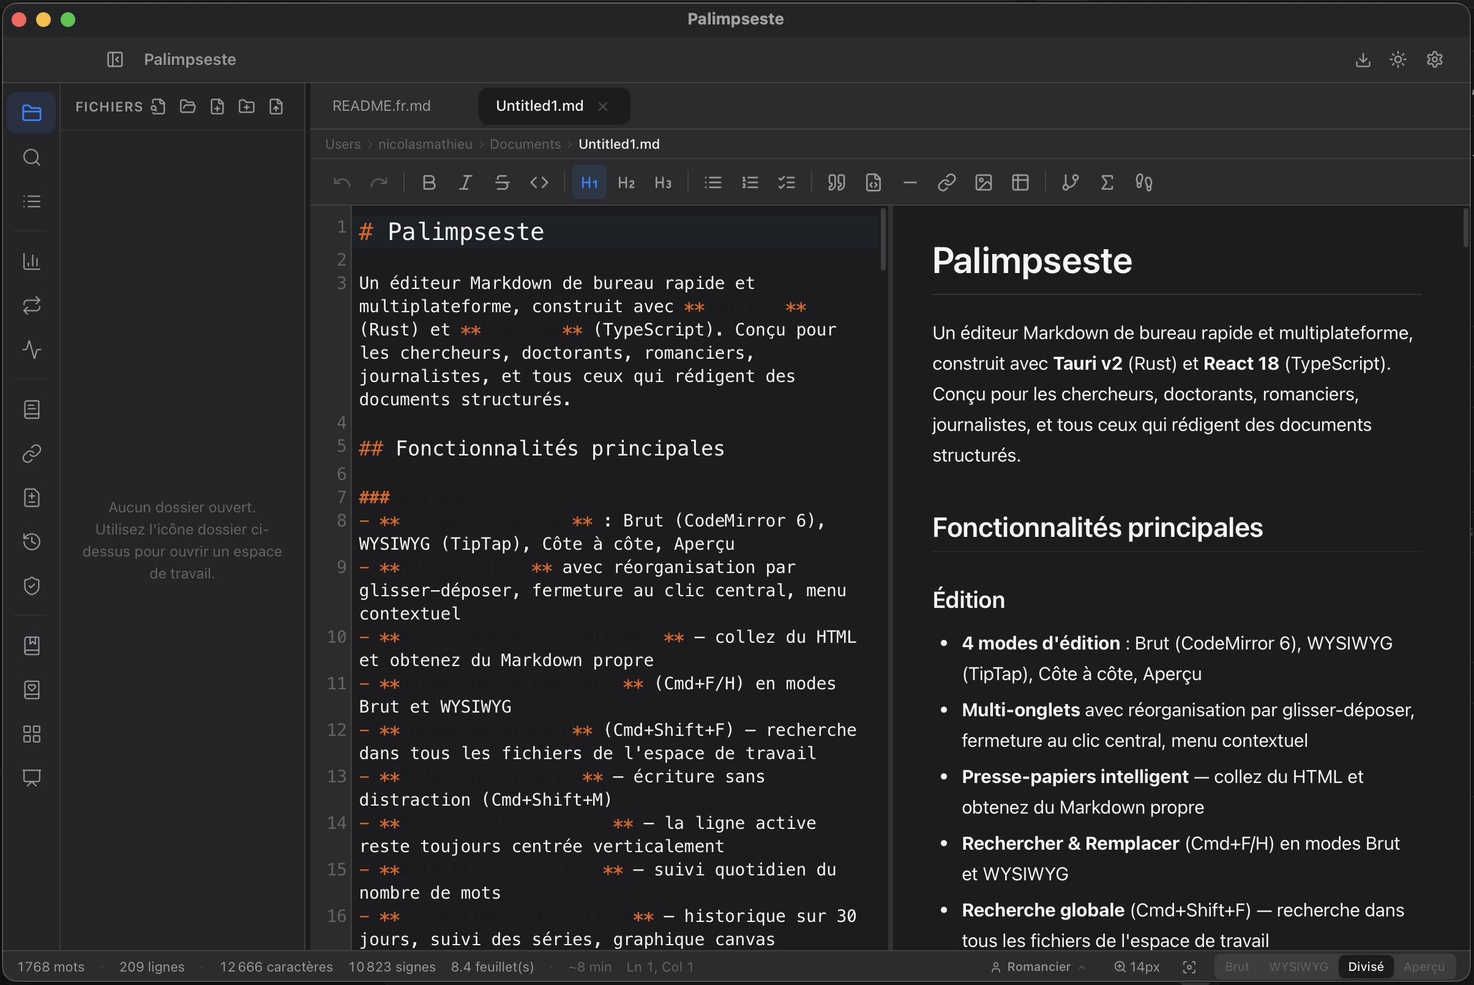Image resolution: width=1474 pixels, height=985 pixels.
Task: Create new file in Fichiers header
Action: 217,106
